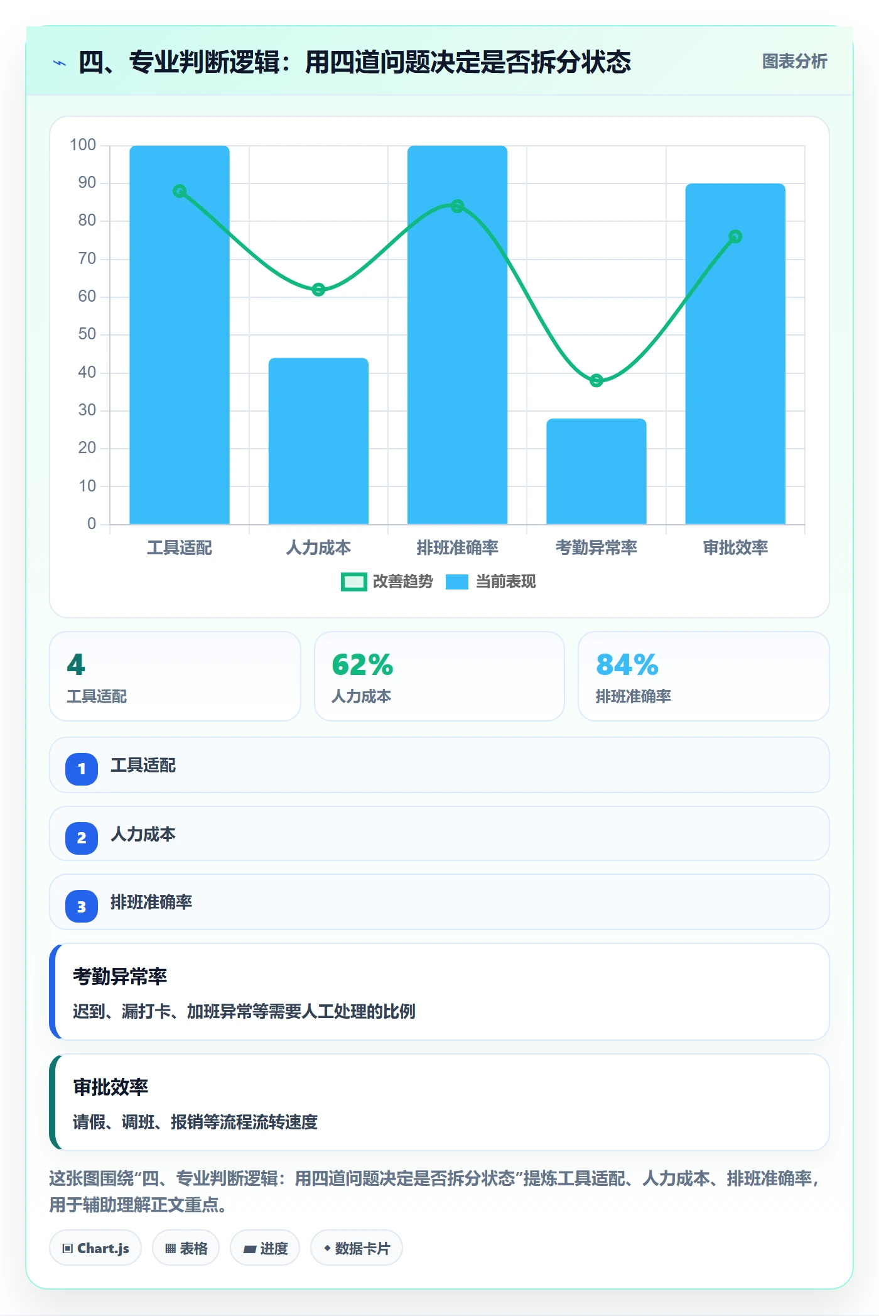Click the 考勤异常率 blue bar
This screenshot has width=879, height=1316.
pos(596,471)
